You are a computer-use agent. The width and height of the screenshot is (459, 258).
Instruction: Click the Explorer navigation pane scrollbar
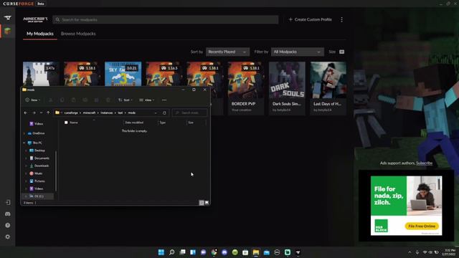tap(56, 171)
